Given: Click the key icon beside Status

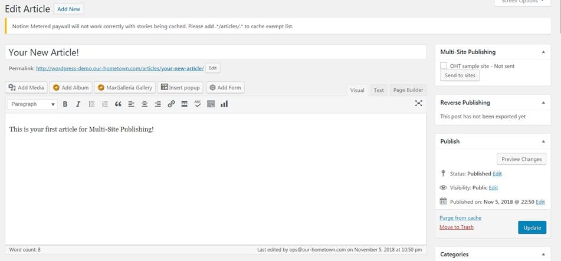Looking at the screenshot, I should (x=443, y=173).
